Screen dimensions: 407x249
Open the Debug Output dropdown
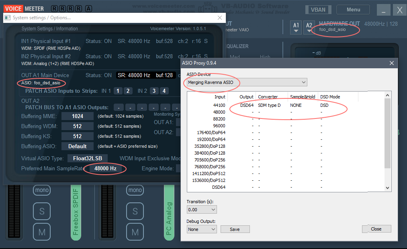tap(202, 229)
